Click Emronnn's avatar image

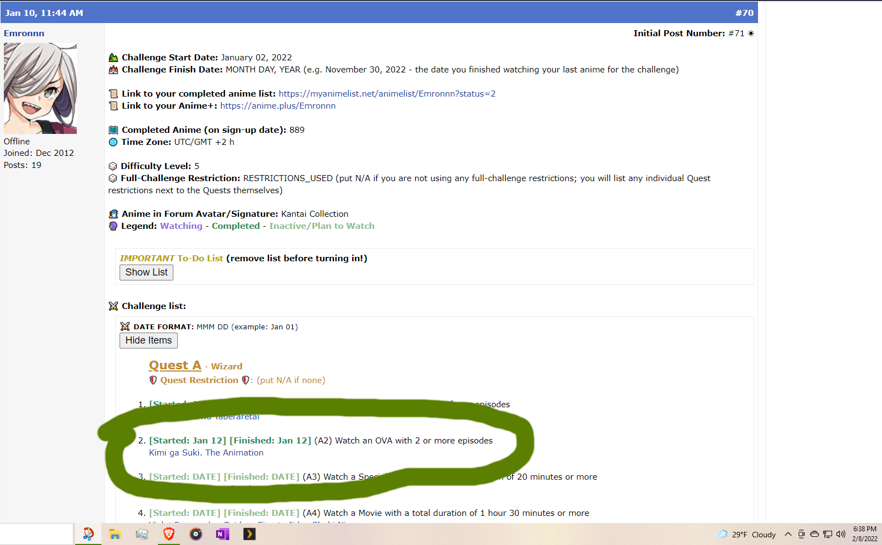click(x=40, y=88)
